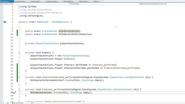The image size is (185, 104).
Task: Switch to the CuttingCounter.cs tab
Action: coord(20,1)
